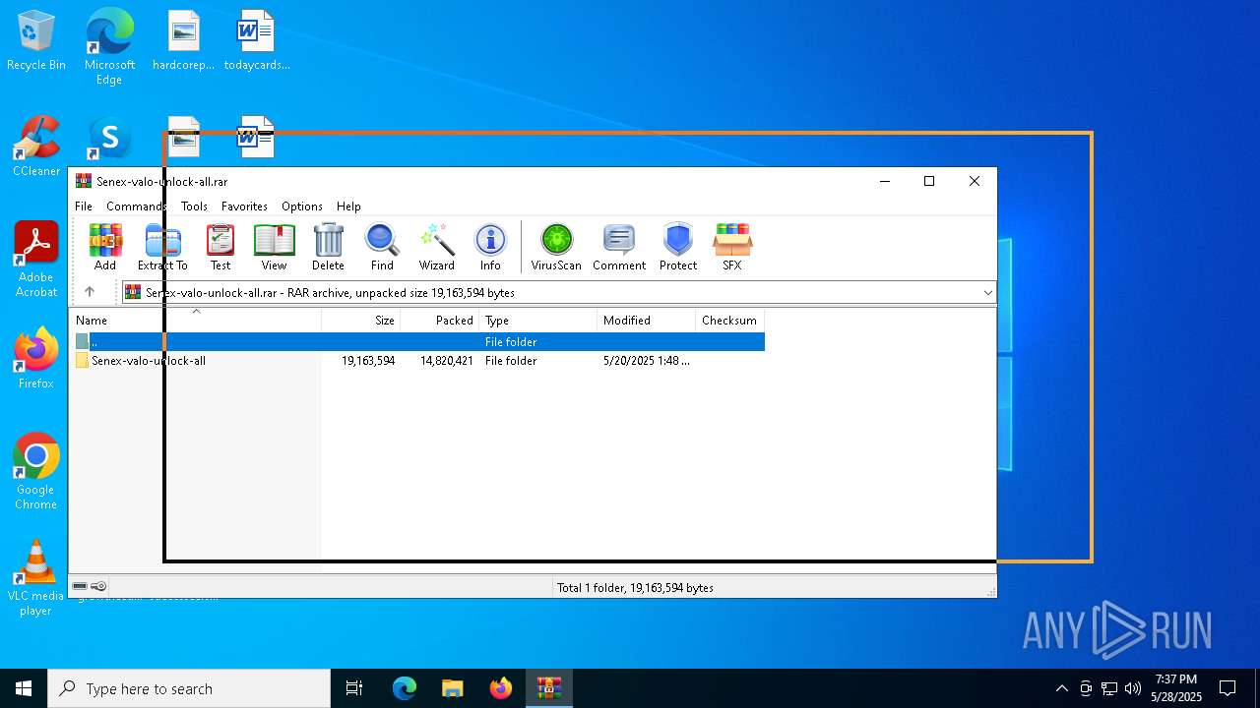Open the hardcorep image file on desktop

[184, 40]
